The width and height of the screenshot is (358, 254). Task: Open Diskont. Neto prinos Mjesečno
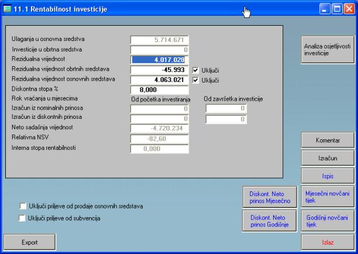270,197
